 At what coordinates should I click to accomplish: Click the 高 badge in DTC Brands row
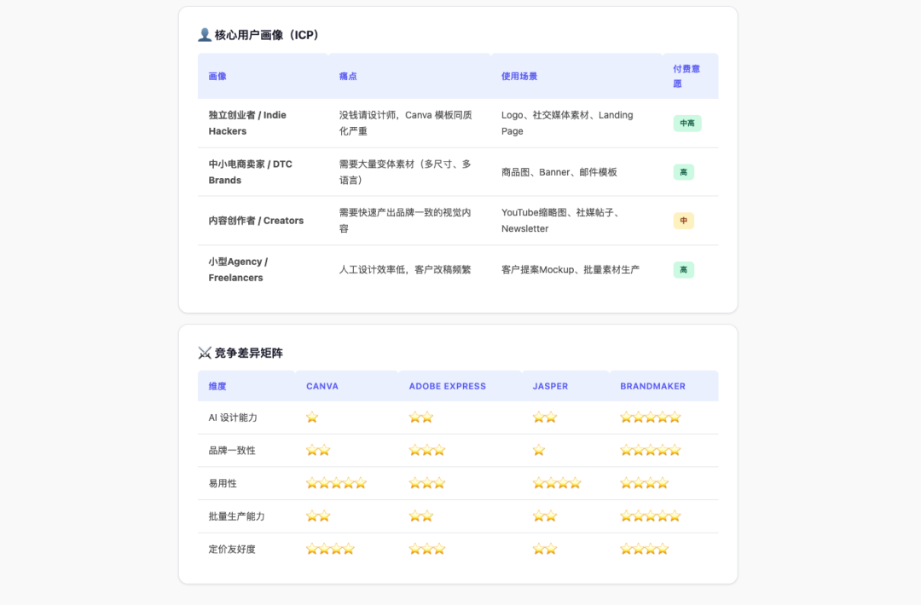684,172
